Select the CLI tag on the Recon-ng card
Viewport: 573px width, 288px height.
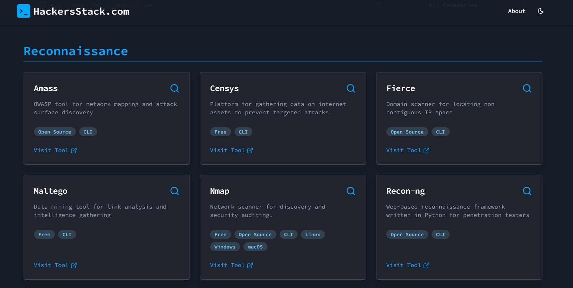pos(440,235)
